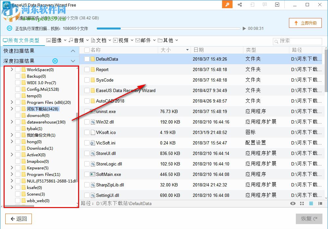The image size is (328, 229).
Task: Open the share feature in the title bar
Action: pyautogui.click(x=240, y=5)
